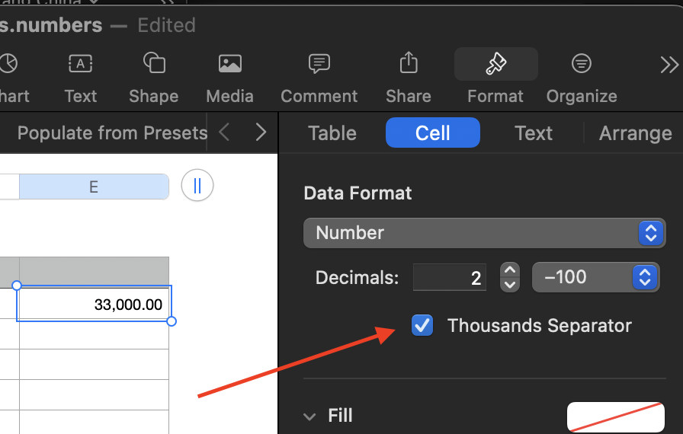Viewport: 683px width, 434px height.
Task: Add a Comment from the toolbar
Action: pyautogui.click(x=319, y=65)
